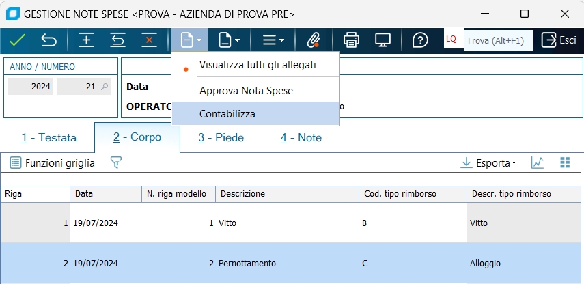
Task: Open the second document dropdown in toolbar
Action: pyautogui.click(x=229, y=40)
